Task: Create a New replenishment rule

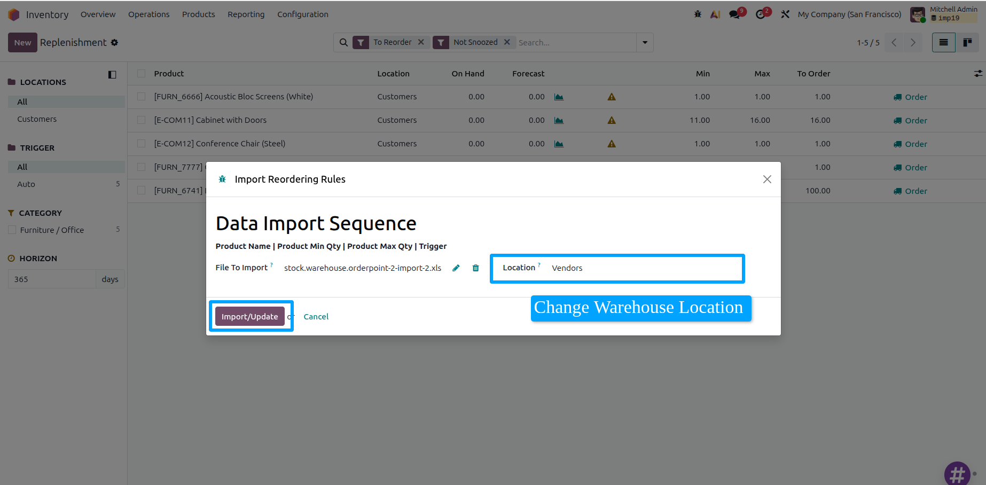Action: 22,43
